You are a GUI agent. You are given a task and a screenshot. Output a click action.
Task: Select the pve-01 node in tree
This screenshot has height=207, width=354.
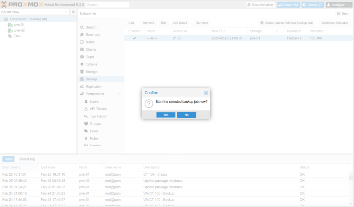tap(19, 25)
